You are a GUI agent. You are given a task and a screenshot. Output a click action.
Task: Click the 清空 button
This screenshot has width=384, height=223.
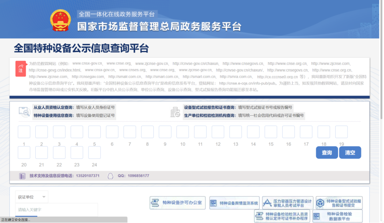point(350,152)
